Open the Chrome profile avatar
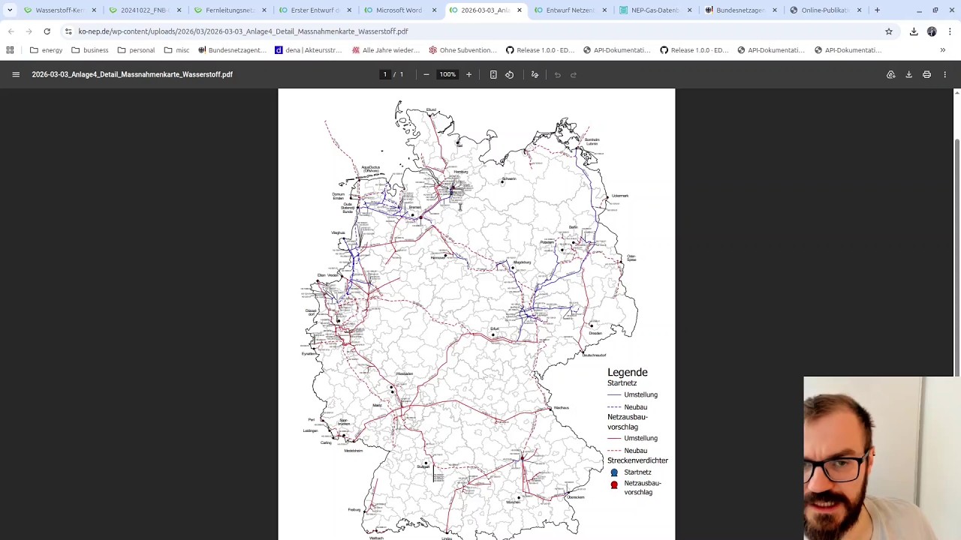 coord(932,31)
